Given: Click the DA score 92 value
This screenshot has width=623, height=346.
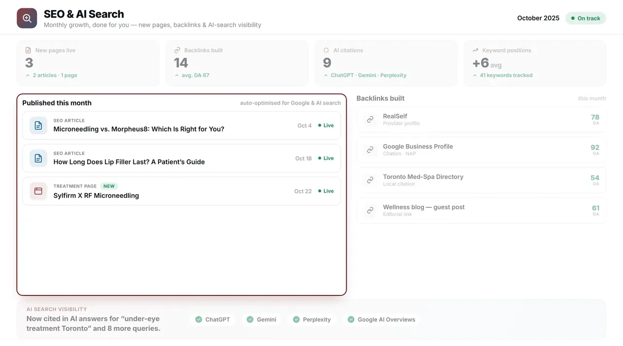Looking at the screenshot, I should pyautogui.click(x=595, y=147).
